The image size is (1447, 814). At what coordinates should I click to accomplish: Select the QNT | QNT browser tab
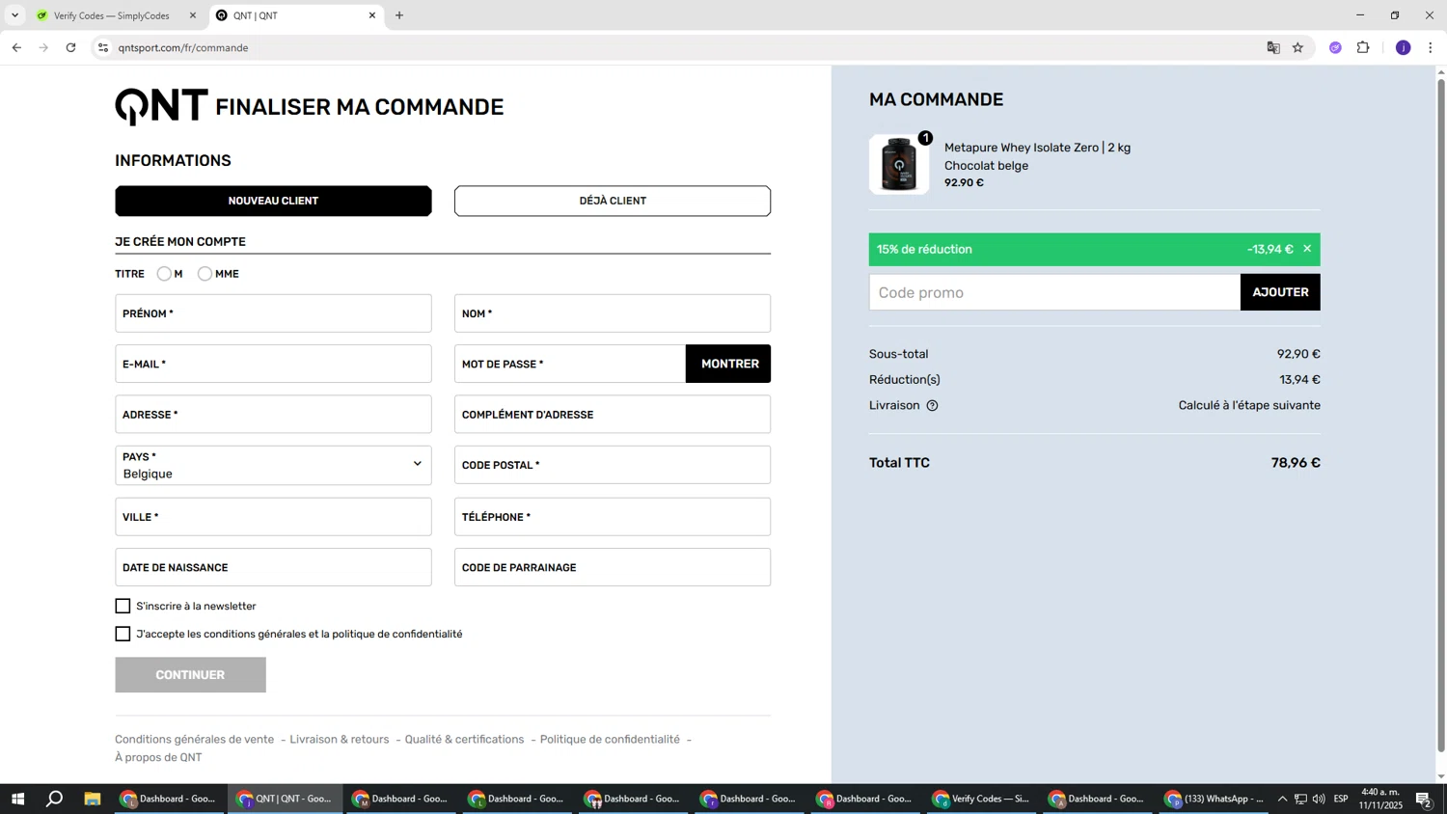point(294,15)
